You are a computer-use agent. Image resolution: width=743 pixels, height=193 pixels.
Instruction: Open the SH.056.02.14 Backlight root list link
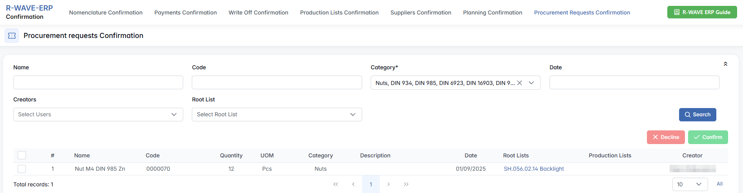[x=534, y=169]
